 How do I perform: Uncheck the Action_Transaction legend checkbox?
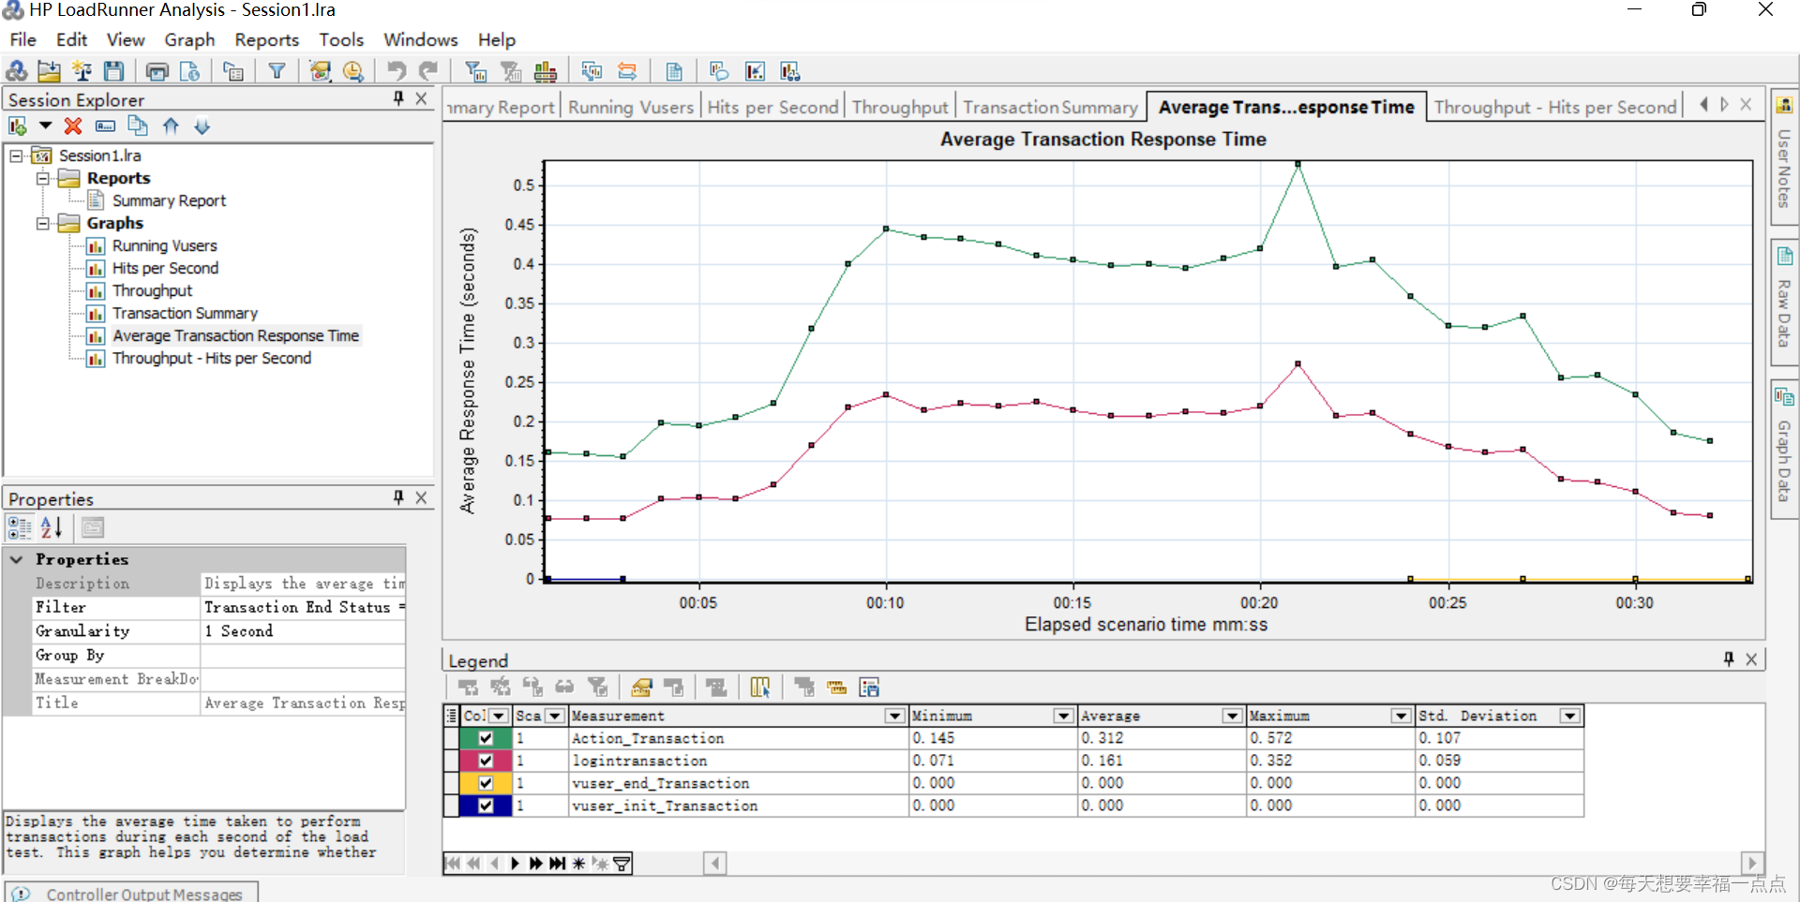(x=486, y=738)
